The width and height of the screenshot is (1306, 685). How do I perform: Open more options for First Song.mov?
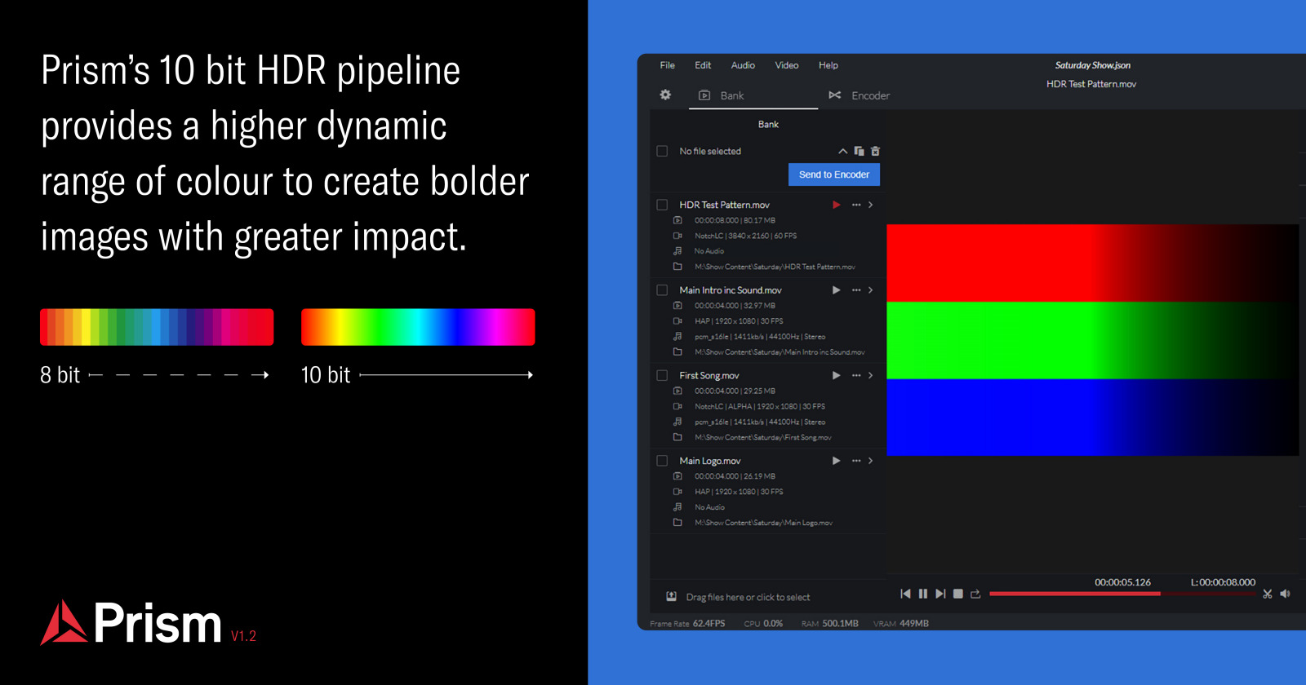coord(856,376)
